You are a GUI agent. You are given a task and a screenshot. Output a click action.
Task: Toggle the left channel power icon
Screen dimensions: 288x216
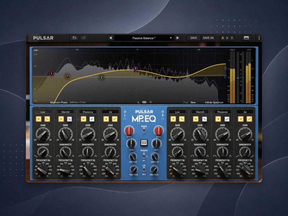125,112
